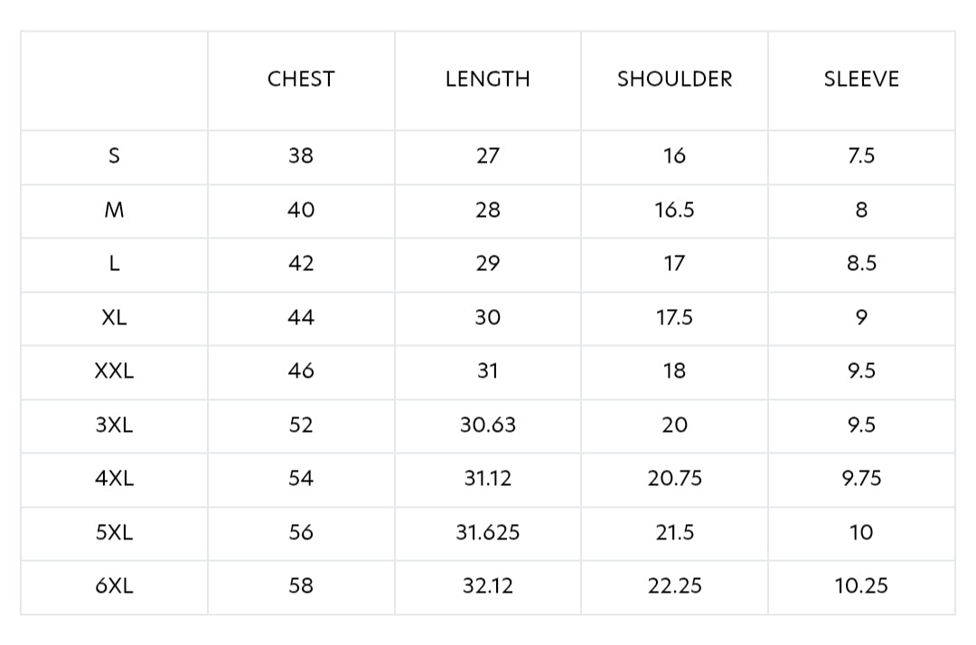Click the 30.63 length value
The height and width of the screenshot is (645, 976).
click(487, 425)
